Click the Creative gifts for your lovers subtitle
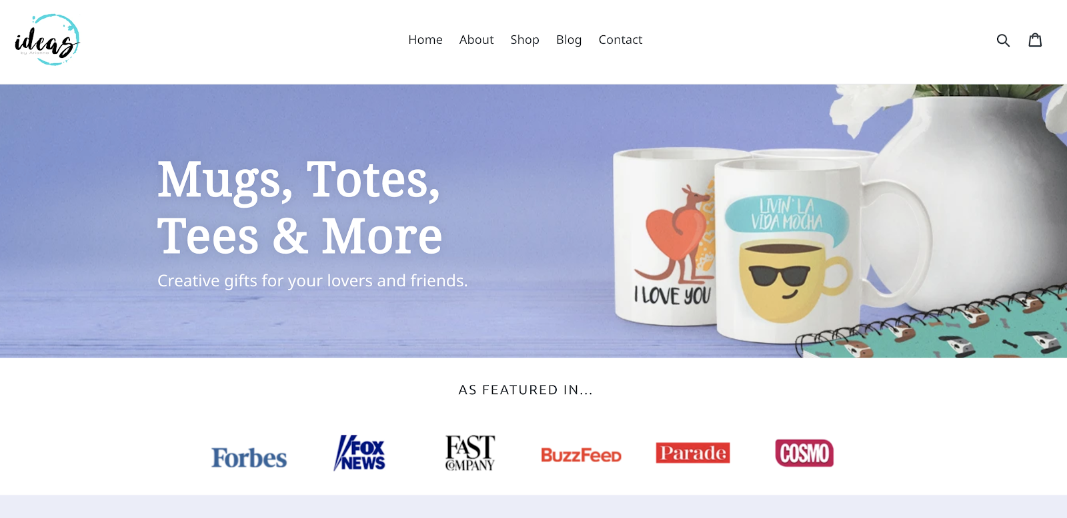This screenshot has width=1067, height=518. tap(313, 281)
